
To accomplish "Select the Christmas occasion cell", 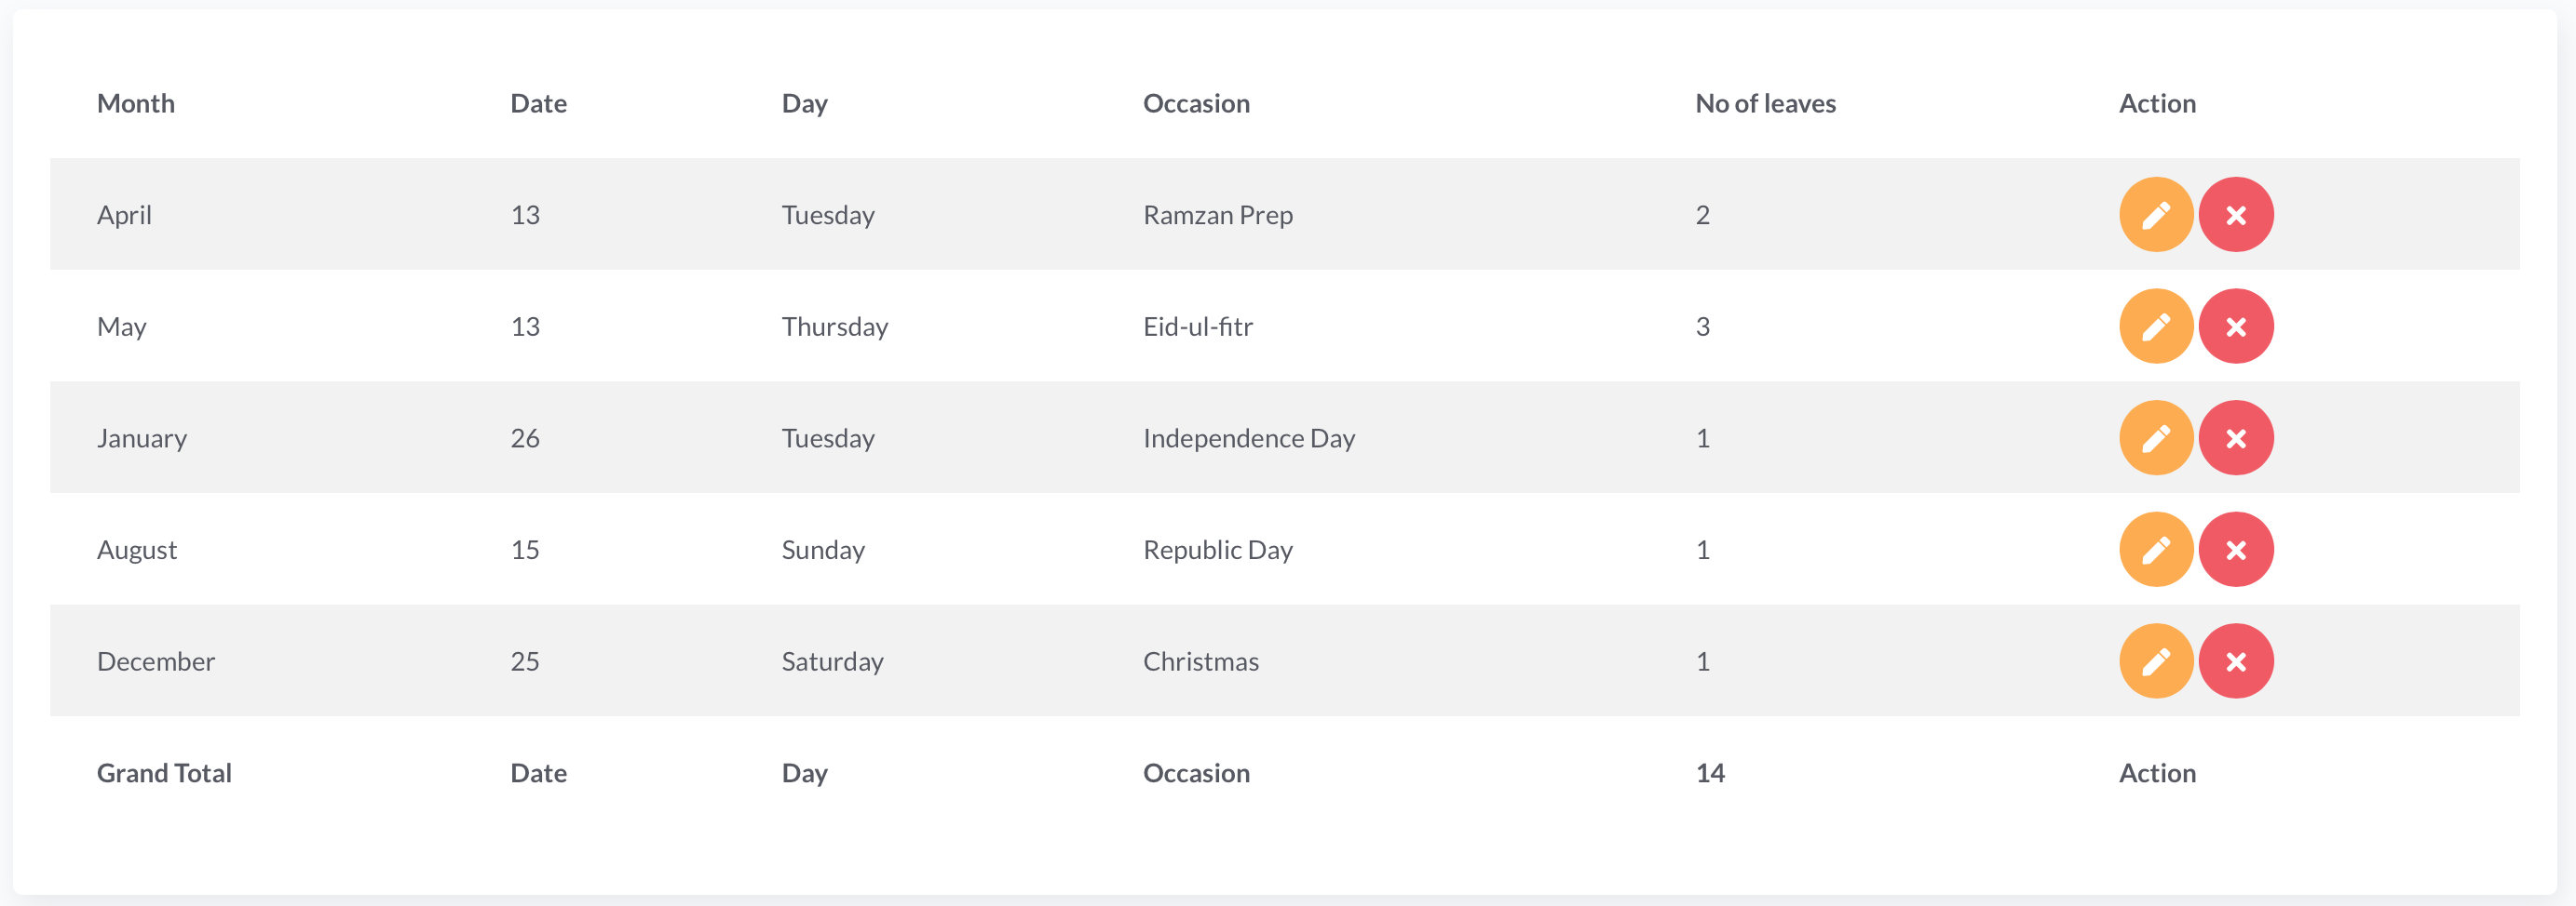I will (1200, 661).
